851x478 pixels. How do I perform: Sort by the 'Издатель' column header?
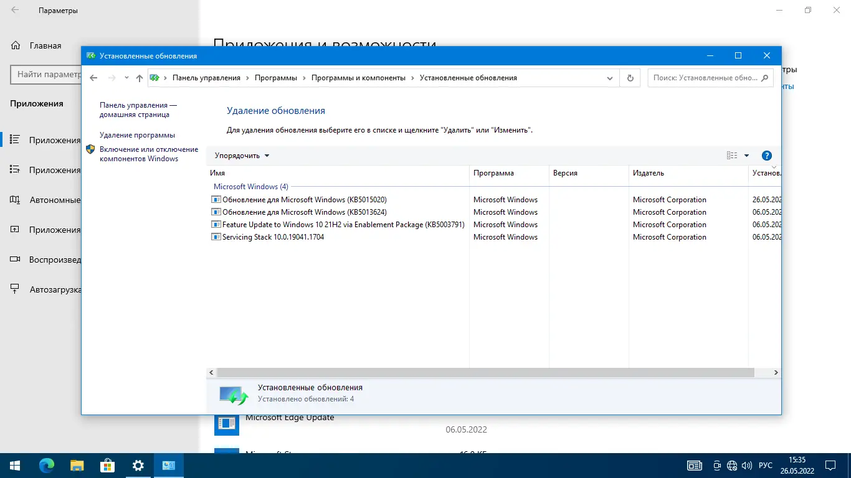coord(688,173)
